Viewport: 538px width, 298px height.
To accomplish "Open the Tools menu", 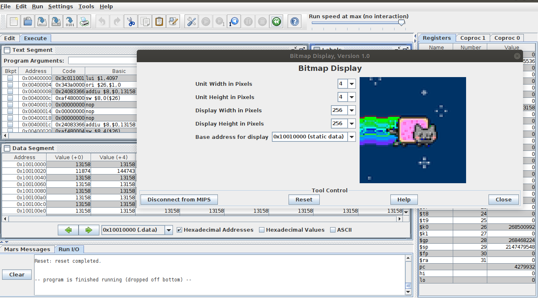I will coord(86,7).
